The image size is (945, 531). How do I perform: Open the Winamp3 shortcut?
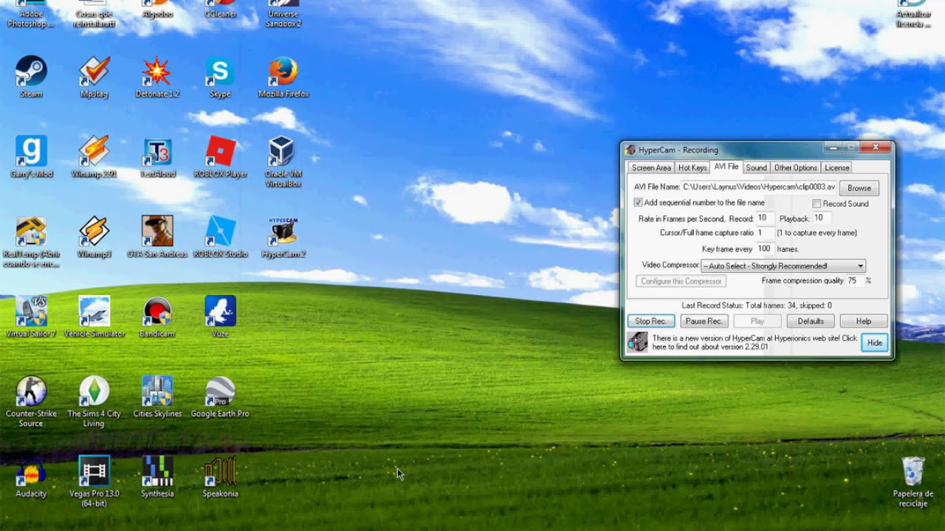pyautogui.click(x=94, y=236)
